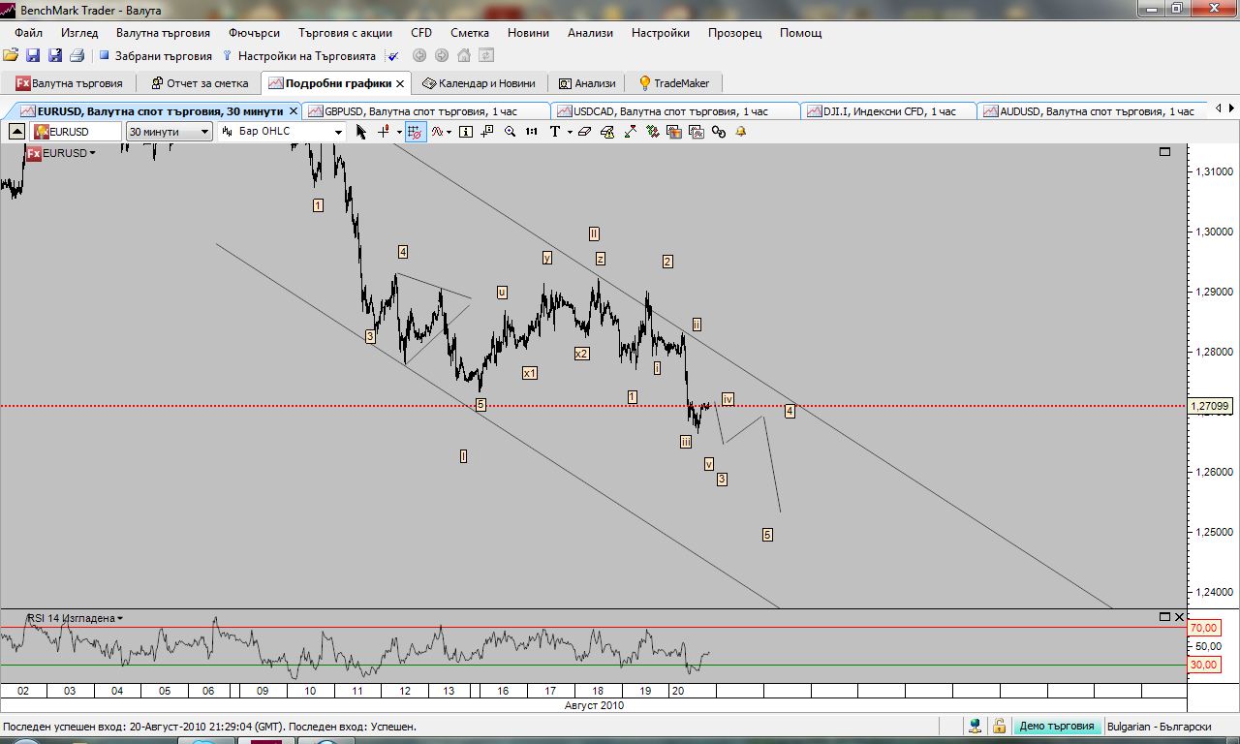Expand the text tool dropdown arrow

[570, 132]
